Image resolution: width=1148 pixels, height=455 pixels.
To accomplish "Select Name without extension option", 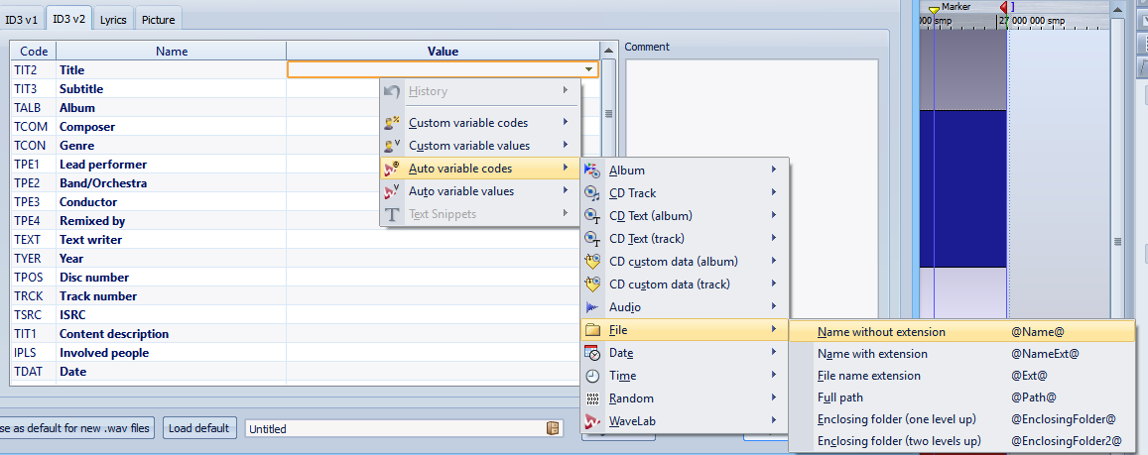I will point(881,332).
